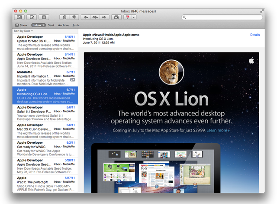Viewport: 277px width, 204px height.
Task: Click the Get Mail envelope icon
Action: [19, 17]
